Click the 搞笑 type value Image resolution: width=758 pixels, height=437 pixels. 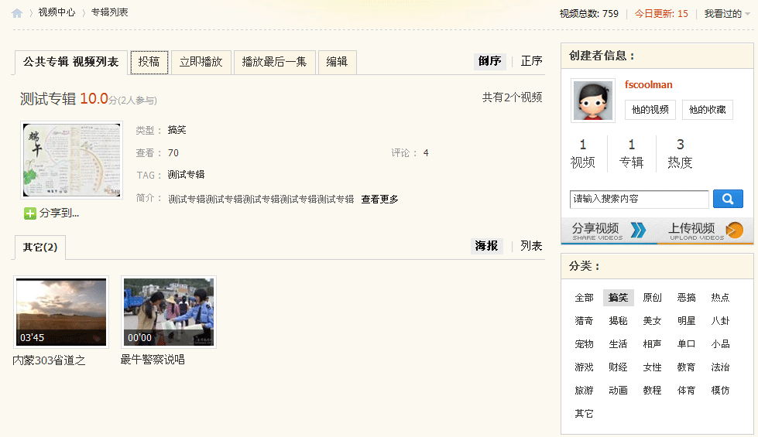point(177,130)
